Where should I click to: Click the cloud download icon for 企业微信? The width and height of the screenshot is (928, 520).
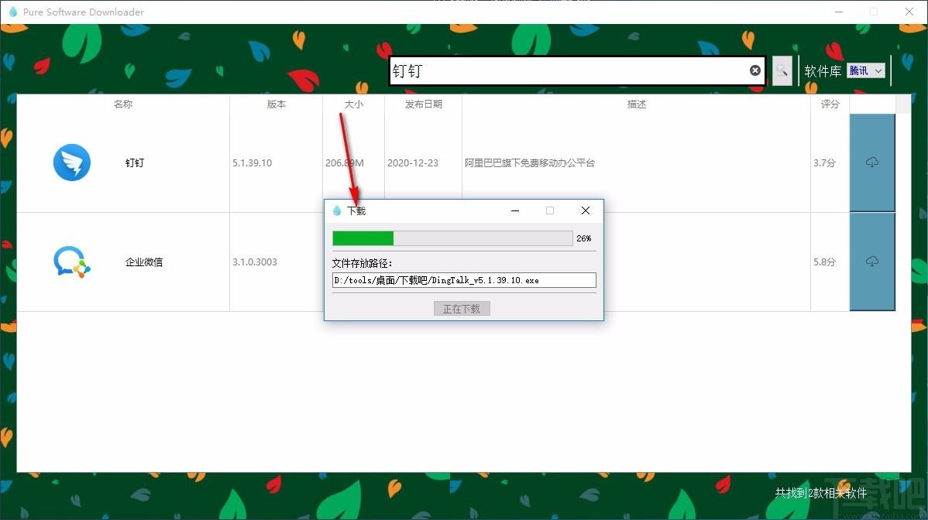[x=871, y=262]
